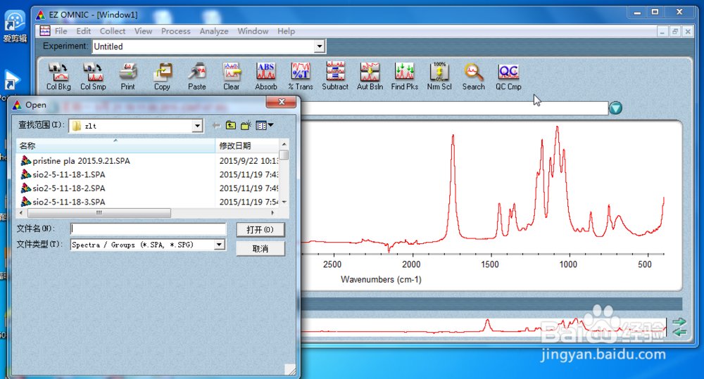
Task: Expand the Spectra / Groups file type dropdown
Action: (x=219, y=245)
